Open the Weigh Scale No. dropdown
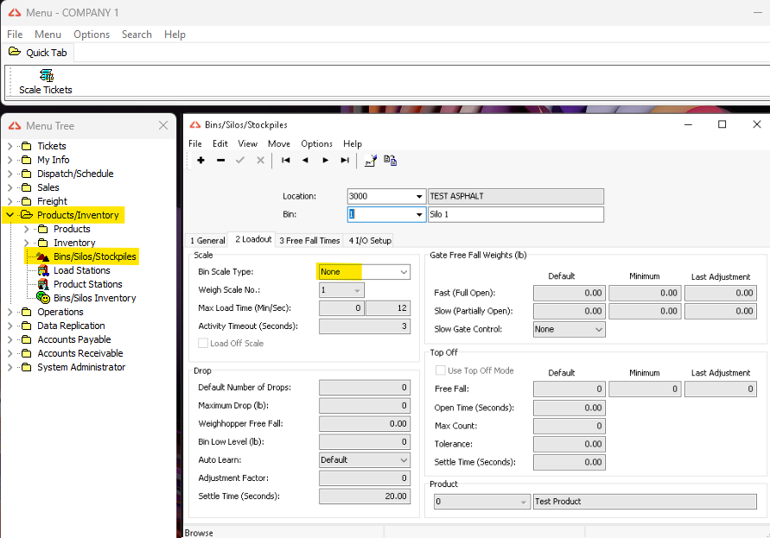770x538 pixels. coord(358,291)
